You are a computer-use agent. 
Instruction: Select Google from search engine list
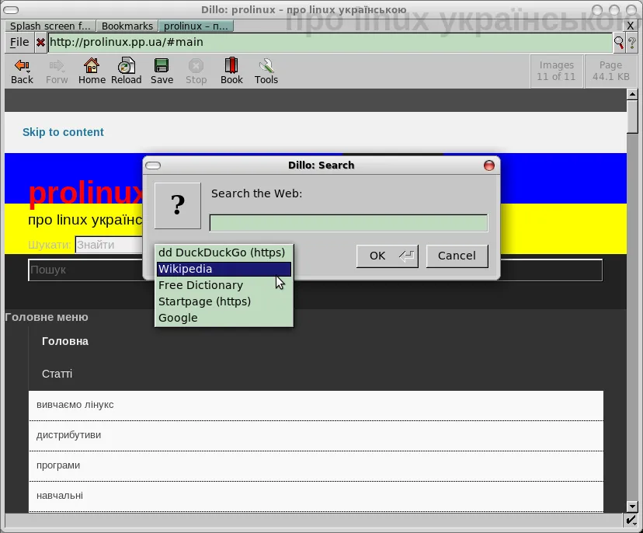tap(224, 318)
